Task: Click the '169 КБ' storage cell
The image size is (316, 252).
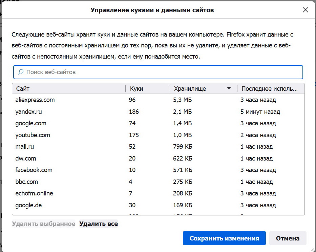Action: (x=183, y=205)
